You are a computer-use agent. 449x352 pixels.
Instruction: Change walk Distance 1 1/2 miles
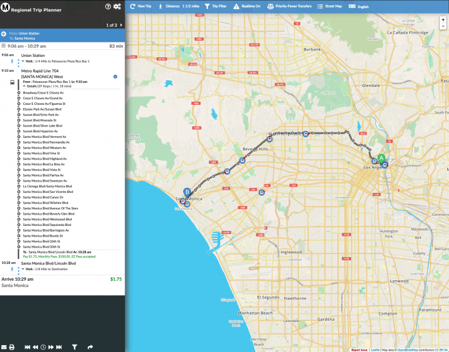179,6
